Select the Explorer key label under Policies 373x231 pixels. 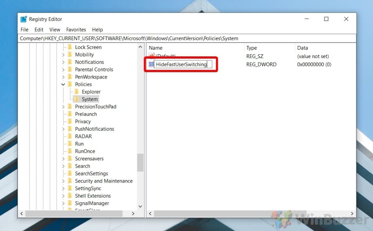[91, 91]
